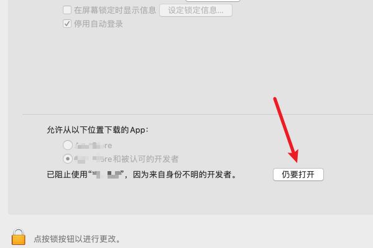Enable the 在屏幕锁定时显示信息 checkbox
Viewport: 373px width, 248px height.
coord(67,10)
